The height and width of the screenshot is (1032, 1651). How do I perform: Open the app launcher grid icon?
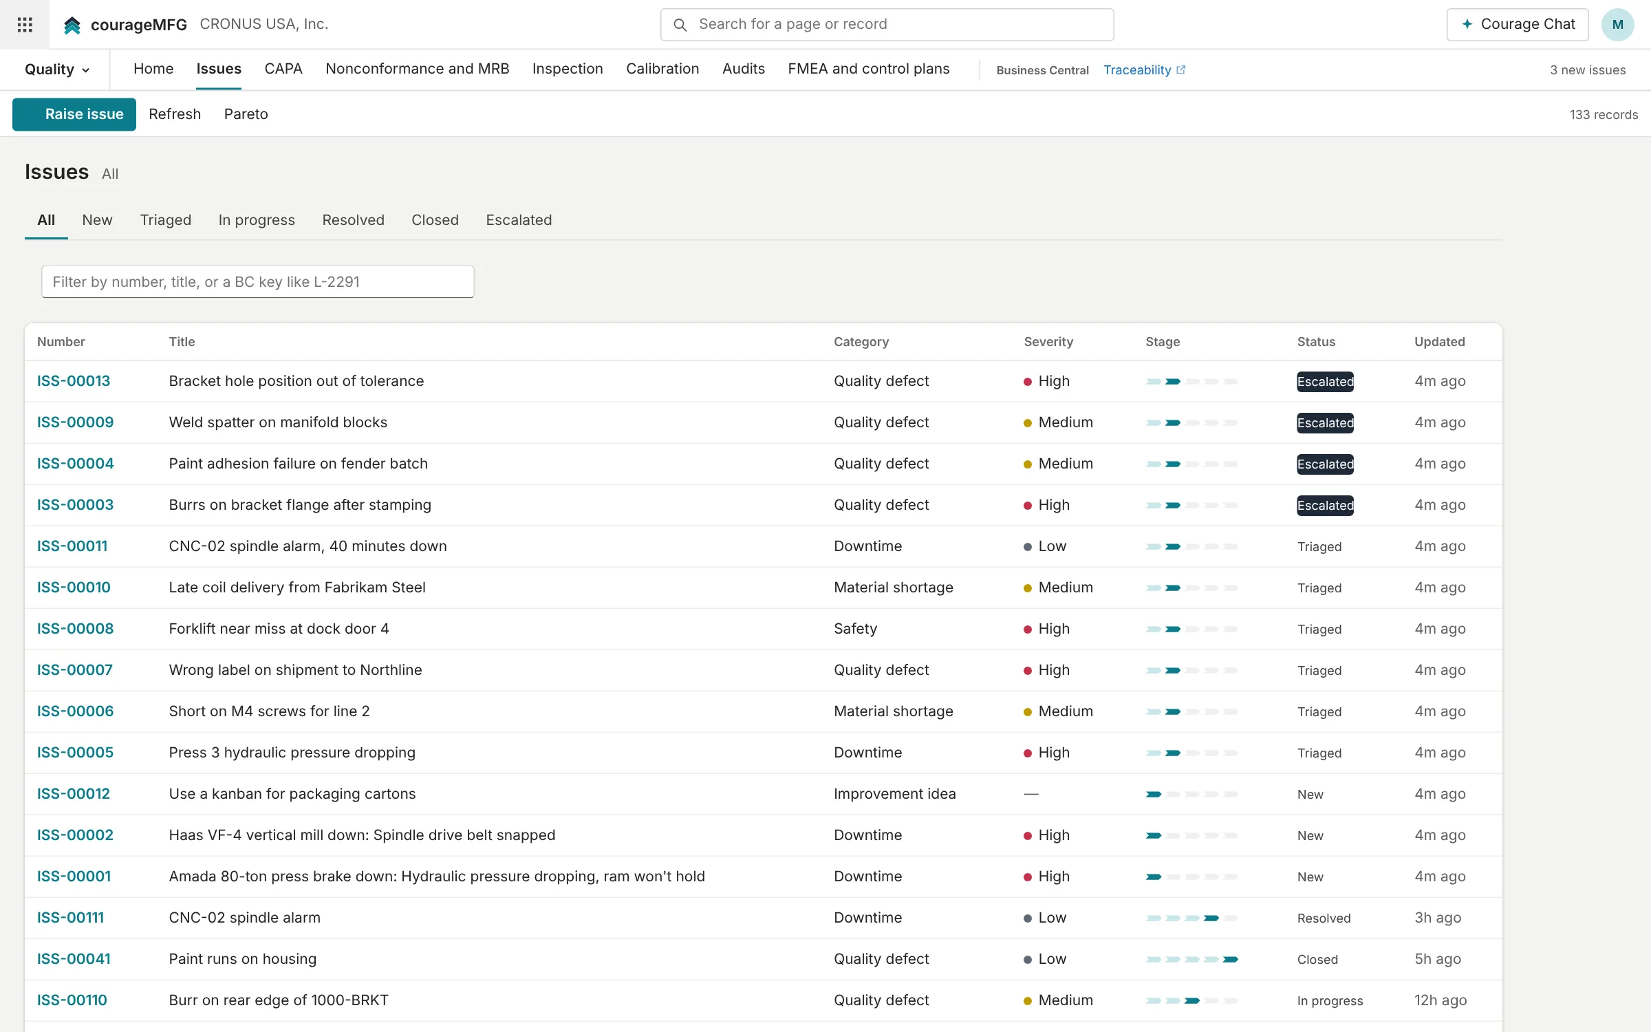(x=25, y=25)
